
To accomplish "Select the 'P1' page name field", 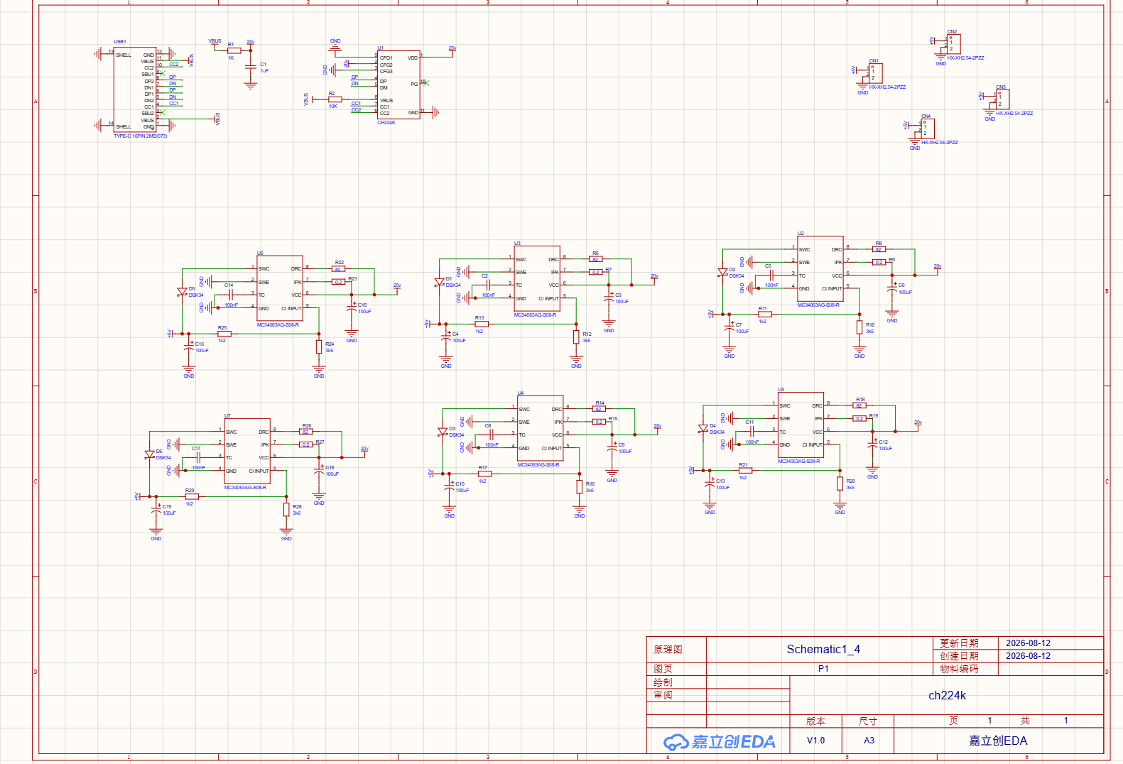I will pos(823,669).
